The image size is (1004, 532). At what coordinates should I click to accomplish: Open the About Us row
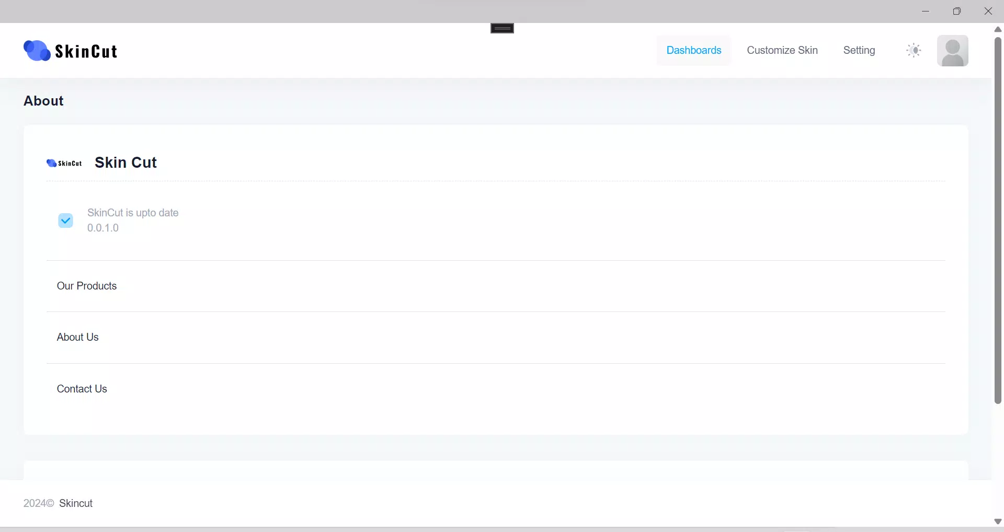pos(496,337)
